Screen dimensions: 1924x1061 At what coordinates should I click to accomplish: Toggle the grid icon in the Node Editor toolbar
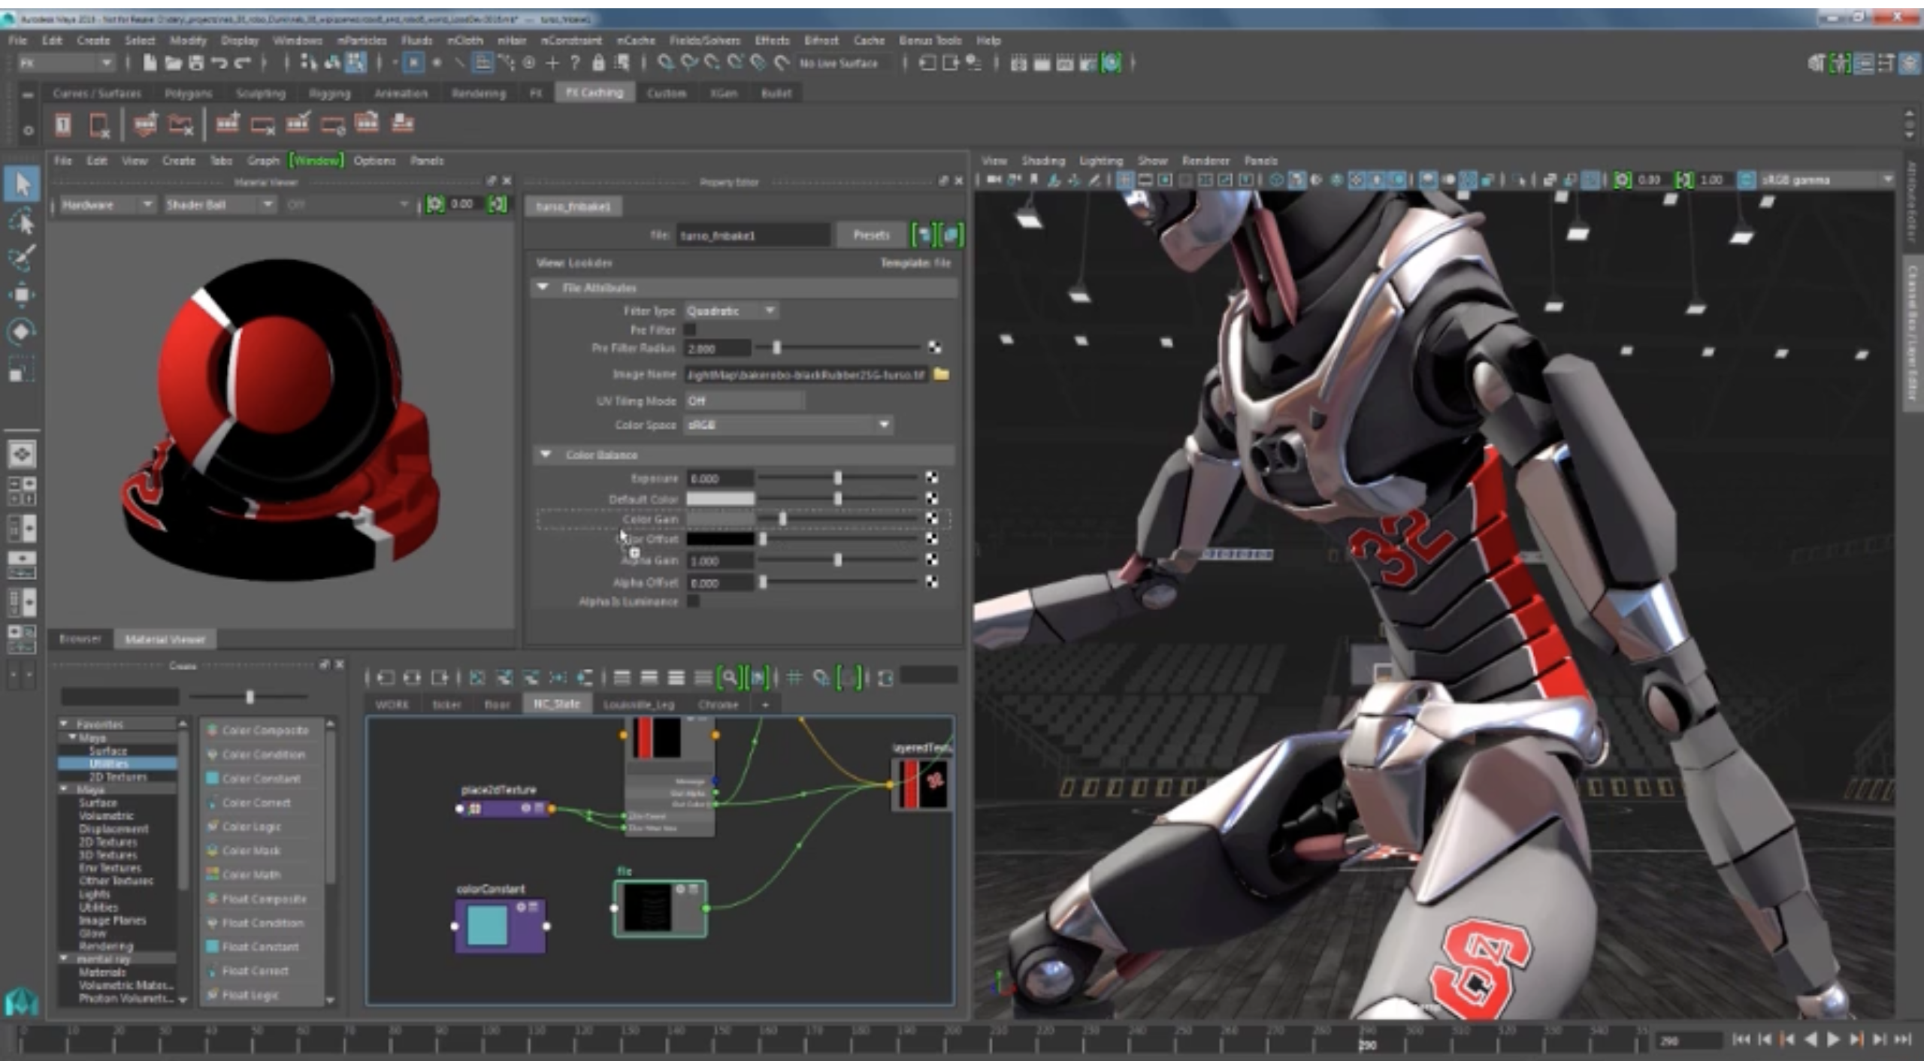[x=794, y=677]
